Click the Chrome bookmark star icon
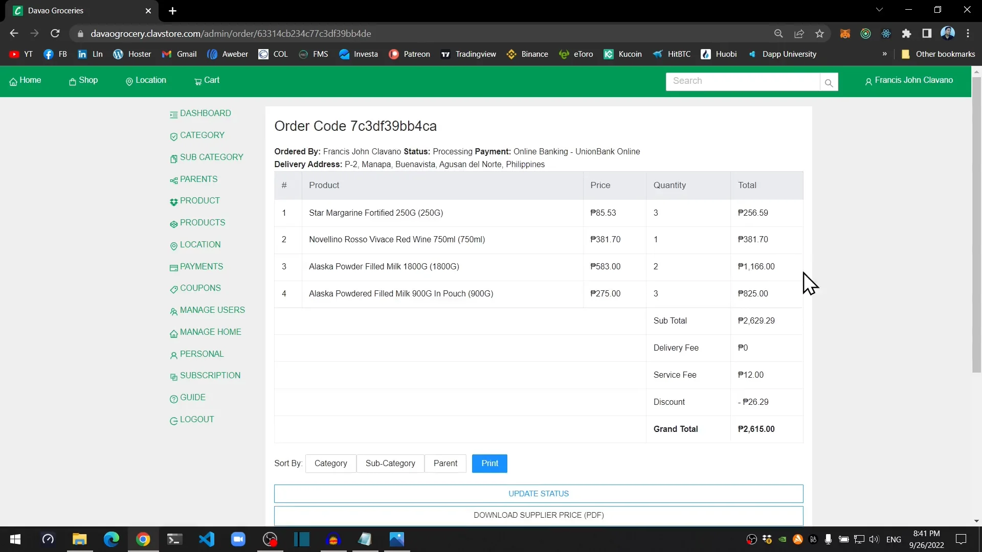Screen dimensions: 982x552 (820, 34)
